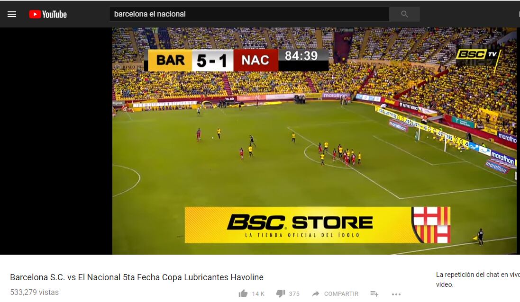Viewport: 520px width, 302px height.
Task: Click the chat replay message text
Action: coord(477,279)
